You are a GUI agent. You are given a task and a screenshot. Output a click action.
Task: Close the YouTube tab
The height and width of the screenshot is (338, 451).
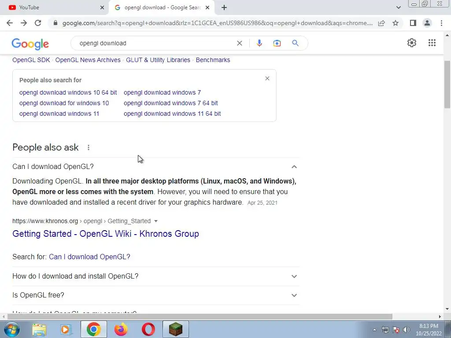pos(102,7)
